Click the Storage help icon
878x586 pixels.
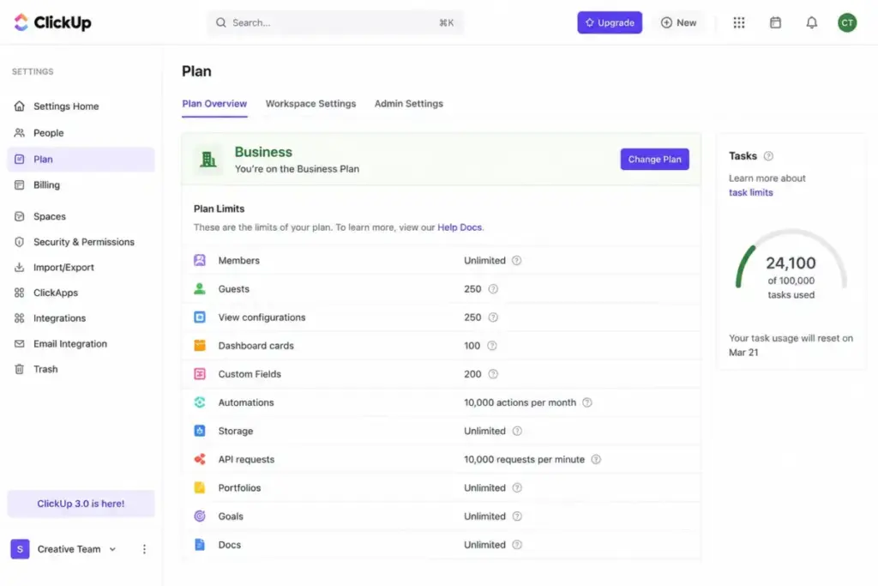[517, 431]
